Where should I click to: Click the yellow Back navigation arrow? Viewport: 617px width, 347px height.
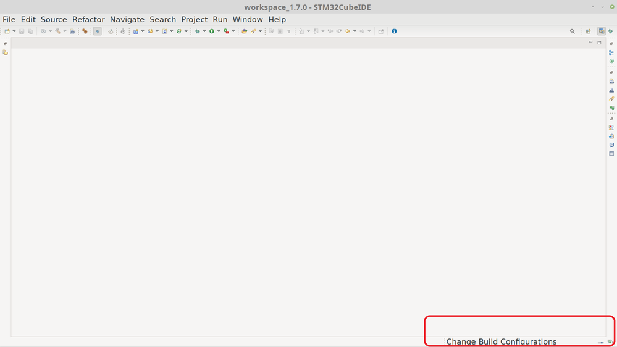tap(348, 31)
